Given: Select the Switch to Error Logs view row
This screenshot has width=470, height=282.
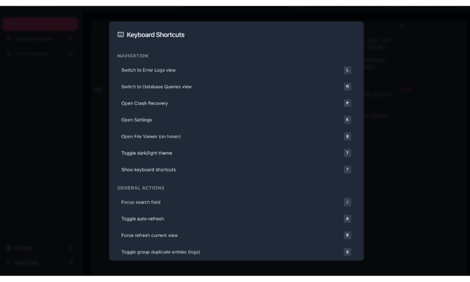Looking at the screenshot, I should click(236, 70).
